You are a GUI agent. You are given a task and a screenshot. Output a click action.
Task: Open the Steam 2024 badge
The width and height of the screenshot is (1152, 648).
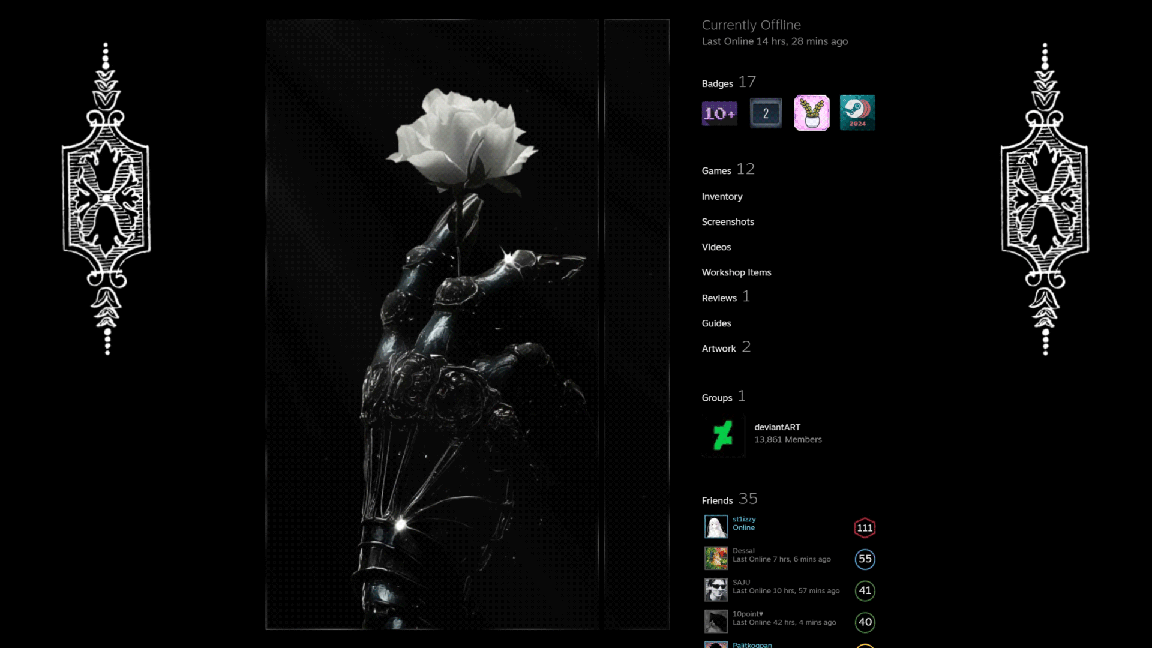click(857, 113)
